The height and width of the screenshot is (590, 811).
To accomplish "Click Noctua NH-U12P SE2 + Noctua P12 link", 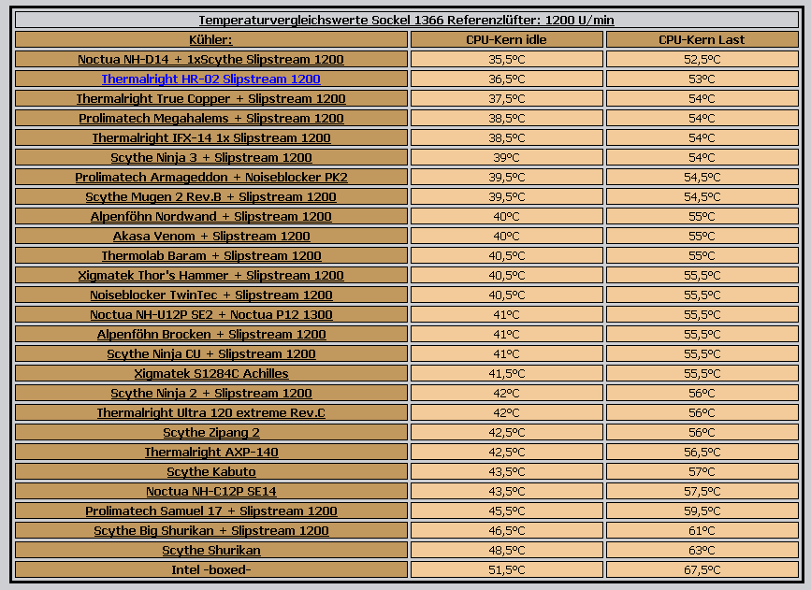I will [x=210, y=314].
